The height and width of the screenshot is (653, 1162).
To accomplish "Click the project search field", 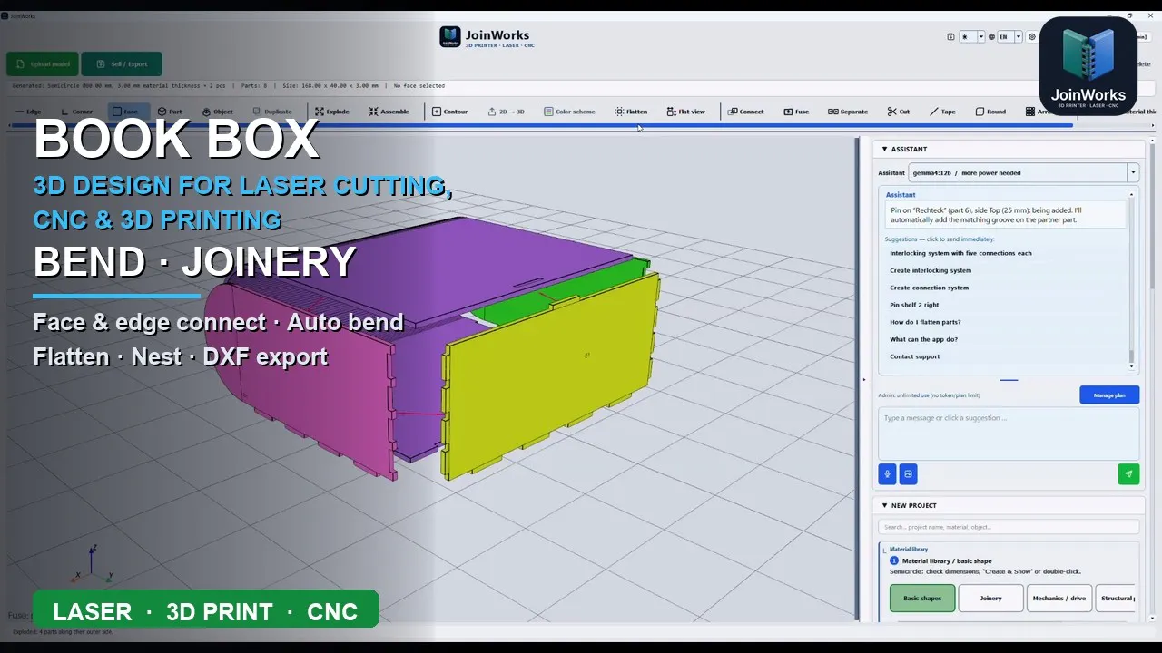I will [1009, 527].
